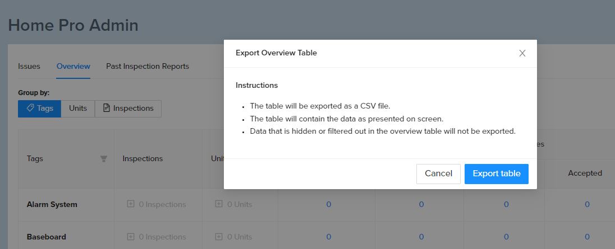Expand the Alarm System units plus icon
This screenshot has width=615, height=249.
219,204
